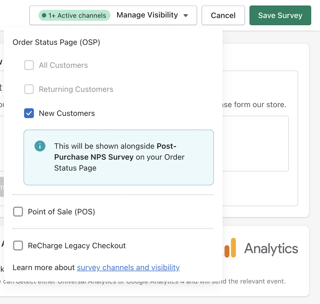Uncheck the New Customers checkbox
320x304 pixels.
tap(29, 113)
